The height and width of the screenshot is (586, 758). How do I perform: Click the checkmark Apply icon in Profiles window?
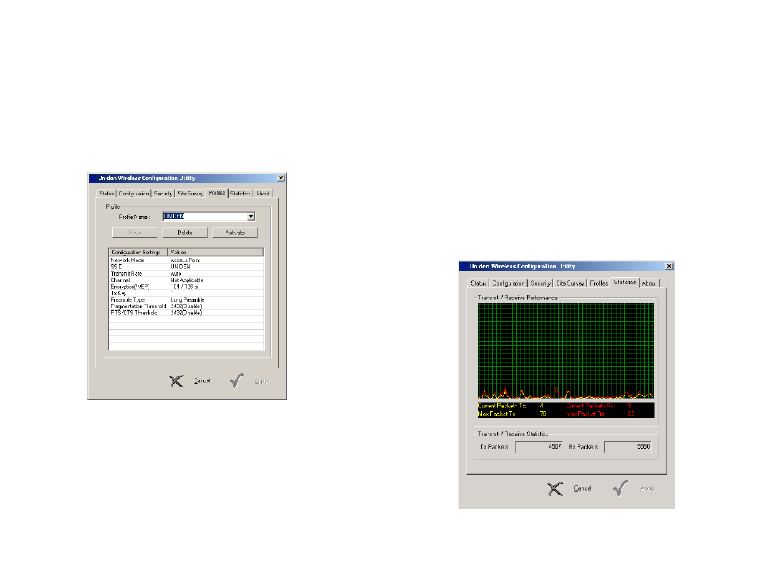237,380
